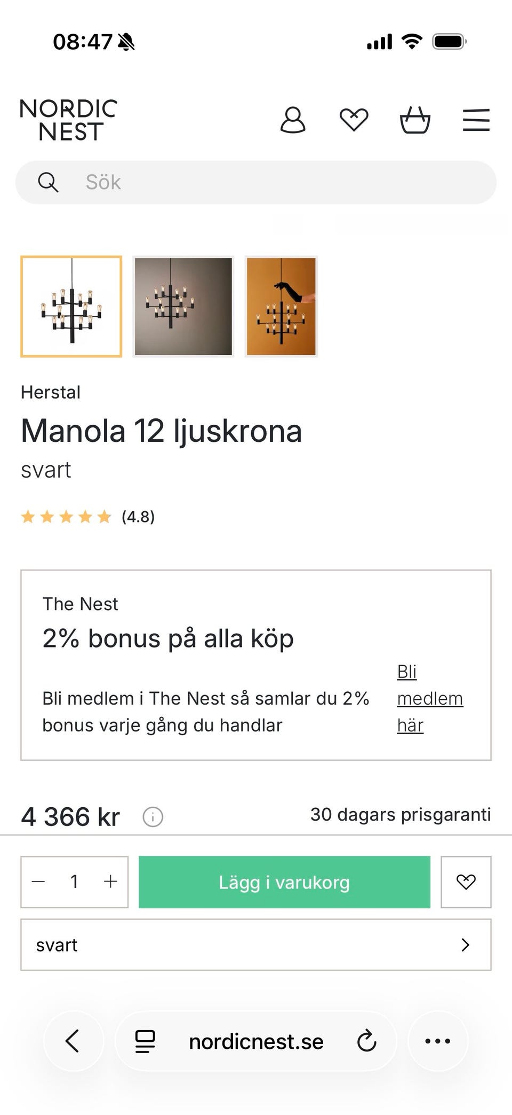Decrease quantity with minus button

pyautogui.click(x=38, y=882)
